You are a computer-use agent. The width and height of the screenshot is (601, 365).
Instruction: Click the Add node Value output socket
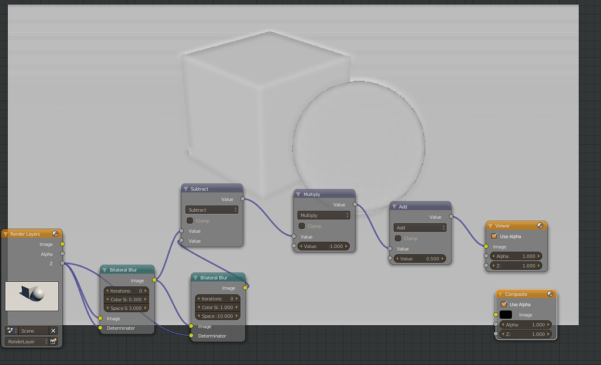point(451,217)
